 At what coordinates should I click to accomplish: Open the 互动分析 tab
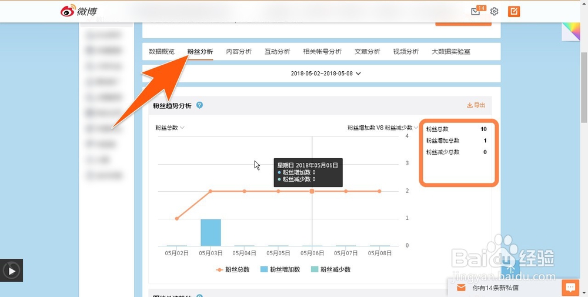(x=278, y=52)
